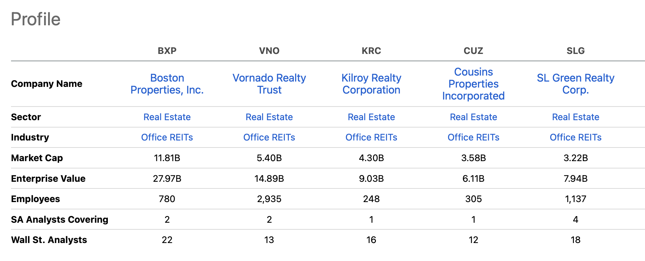Click the Profile section heading
Viewport: 645px width, 261px height.
click(x=36, y=19)
